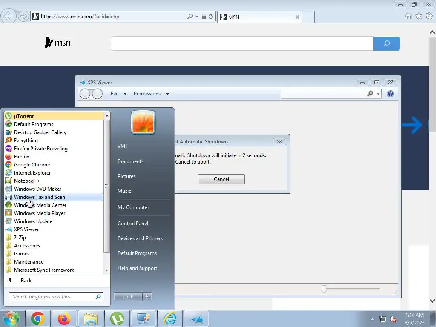Launch µTorrent from the Start menu list
436x327 pixels.
tap(54, 116)
